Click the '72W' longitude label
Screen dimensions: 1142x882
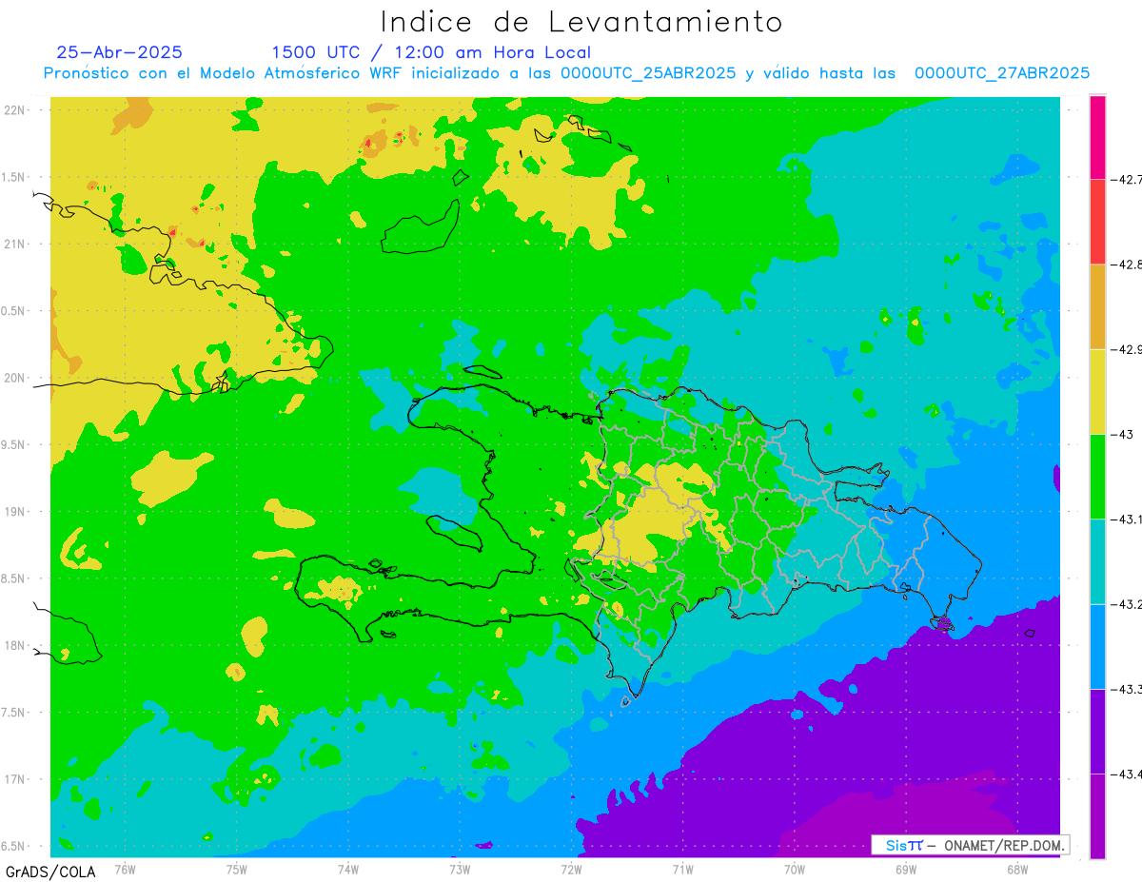571,869
